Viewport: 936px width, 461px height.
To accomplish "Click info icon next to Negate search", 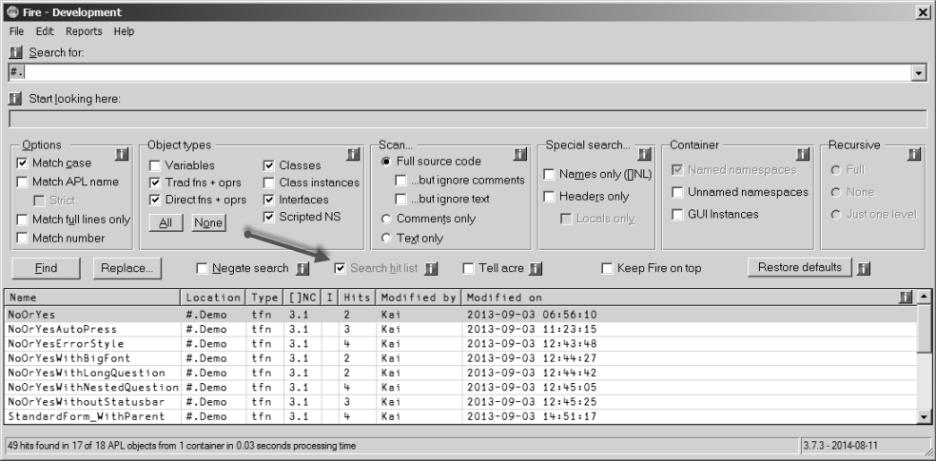I will click(302, 269).
